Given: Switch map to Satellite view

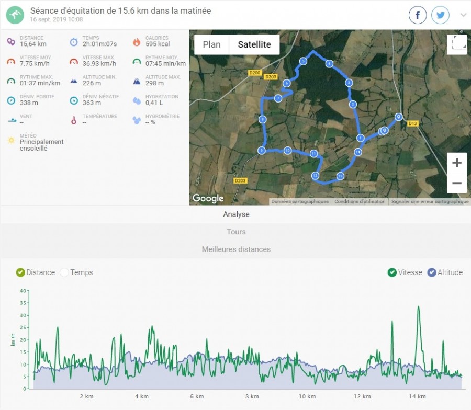Looking at the screenshot, I should tap(254, 44).
